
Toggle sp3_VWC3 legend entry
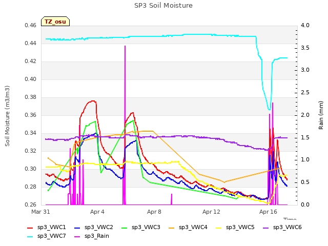point(141,228)
